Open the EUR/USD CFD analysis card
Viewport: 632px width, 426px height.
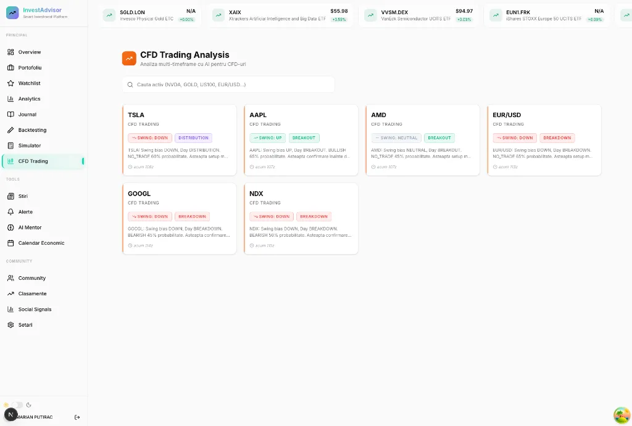[x=544, y=140]
